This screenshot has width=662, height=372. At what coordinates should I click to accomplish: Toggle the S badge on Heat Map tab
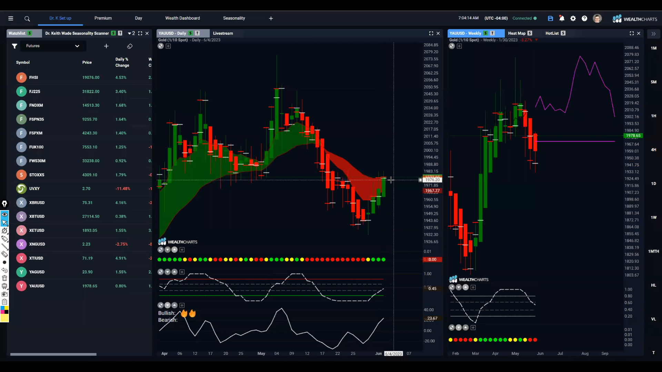pos(530,33)
